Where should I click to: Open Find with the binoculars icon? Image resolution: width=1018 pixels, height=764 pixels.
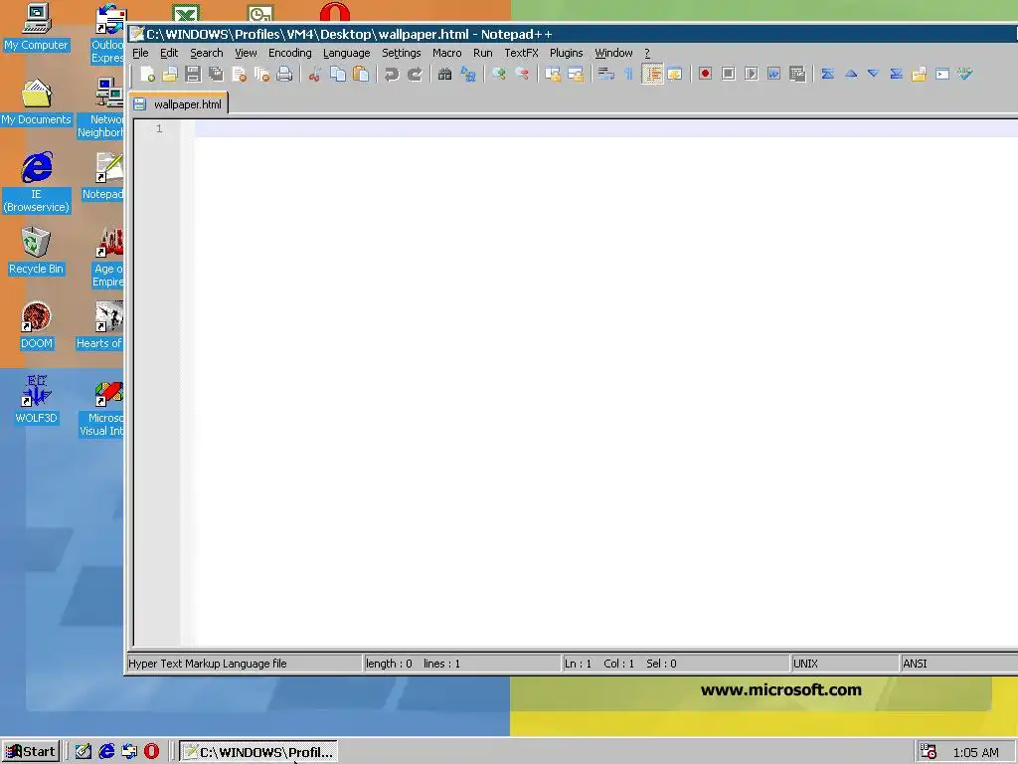pyautogui.click(x=444, y=74)
